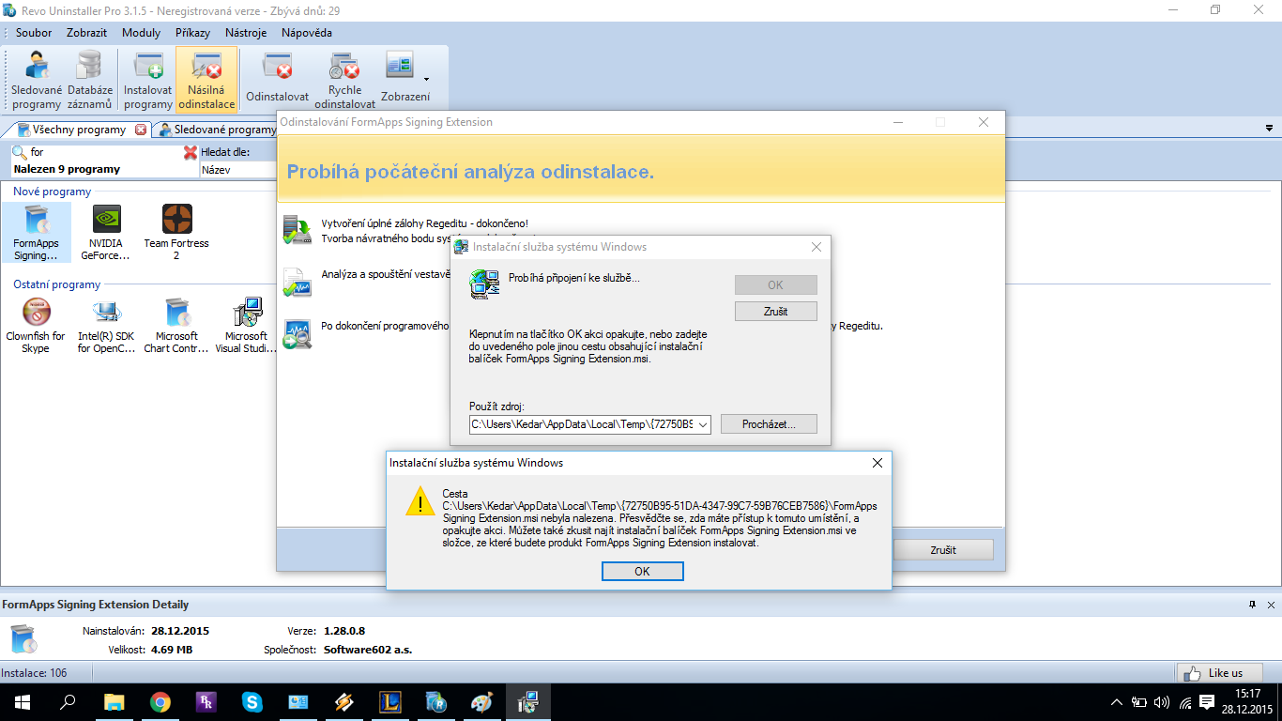The width and height of the screenshot is (1282, 721).
Task: Open Windows Start menu
Action: (x=22, y=701)
